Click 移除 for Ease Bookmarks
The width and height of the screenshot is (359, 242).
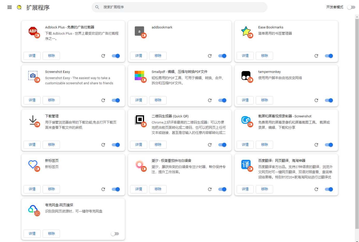(264, 56)
